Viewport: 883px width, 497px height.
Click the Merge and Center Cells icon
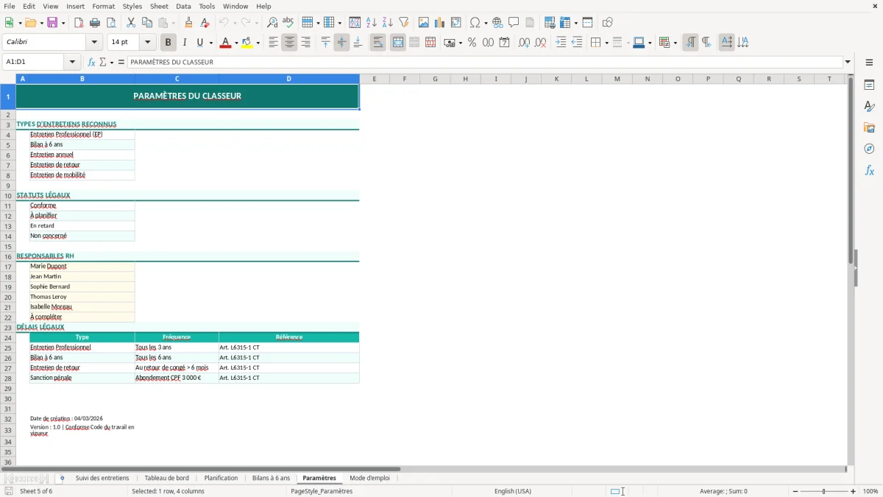point(398,43)
